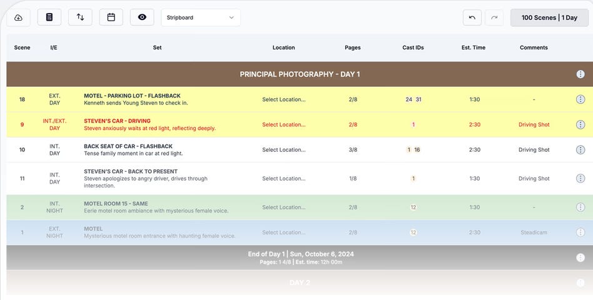Click the 100 Scenes | 1 Day button
Screen dimensions: 593x300
[x=549, y=17]
